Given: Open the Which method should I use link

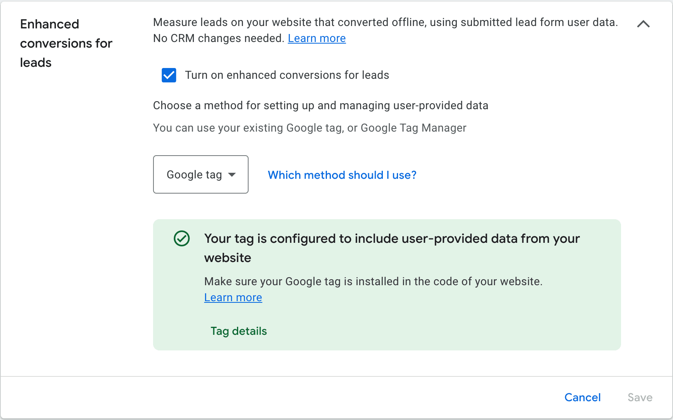Looking at the screenshot, I should click(x=342, y=175).
